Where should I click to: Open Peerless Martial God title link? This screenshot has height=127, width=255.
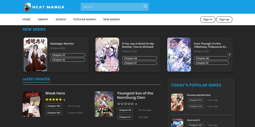click(x=199, y=95)
